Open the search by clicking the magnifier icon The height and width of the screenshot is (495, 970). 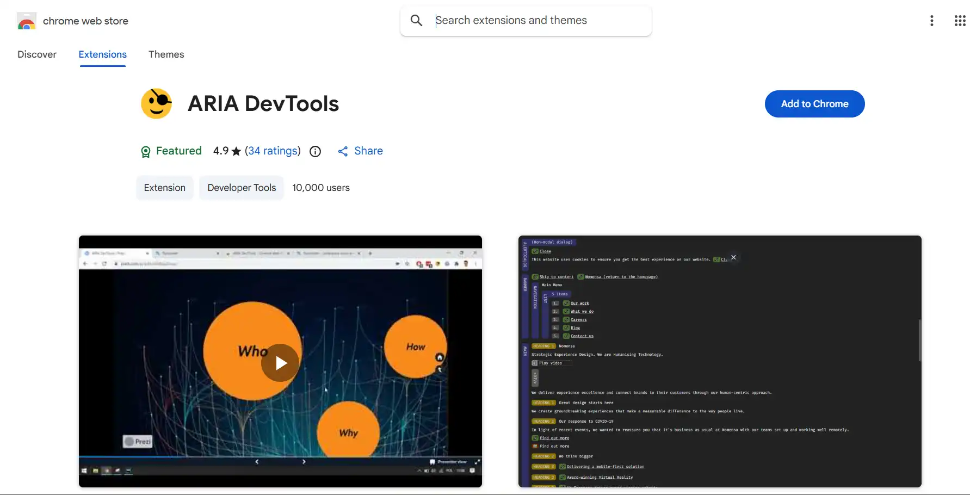[416, 20]
